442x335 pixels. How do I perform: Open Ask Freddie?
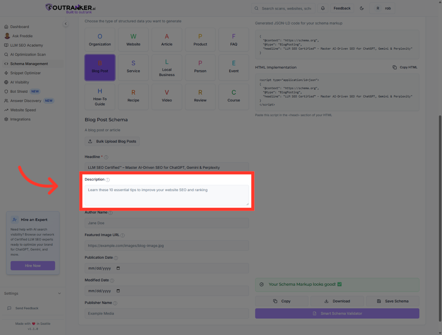coord(33,36)
